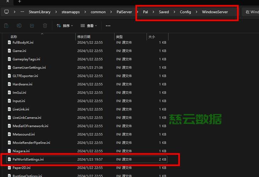
Task: Open the 排序 sort dropdown
Action: [x=64, y=26]
